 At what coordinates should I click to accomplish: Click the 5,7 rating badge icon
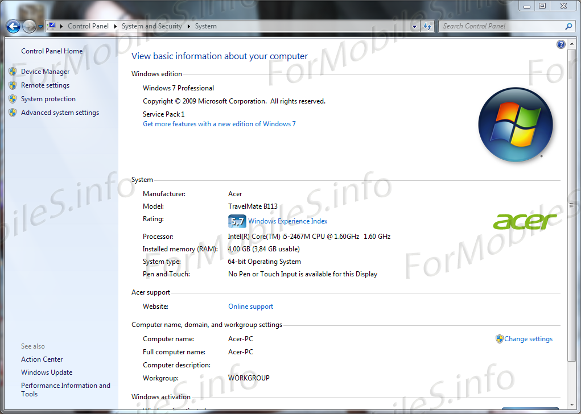(x=237, y=221)
